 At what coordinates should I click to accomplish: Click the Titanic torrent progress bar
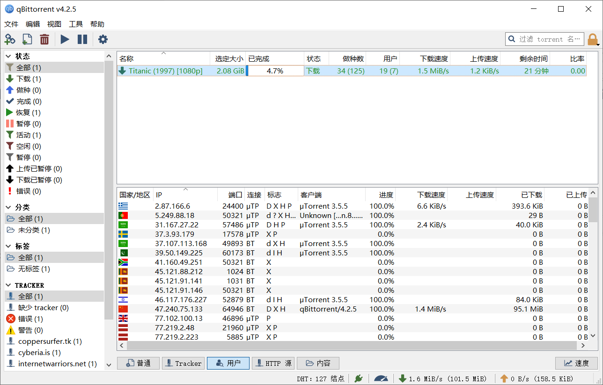point(275,71)
